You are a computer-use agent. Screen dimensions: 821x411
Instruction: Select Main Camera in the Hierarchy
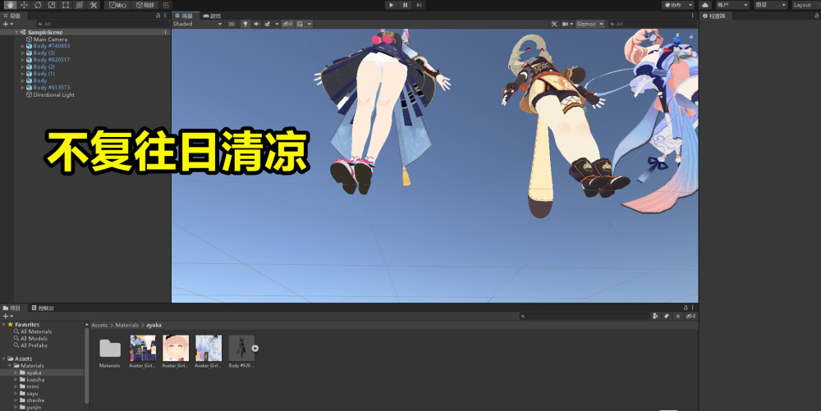click(50, 39)
